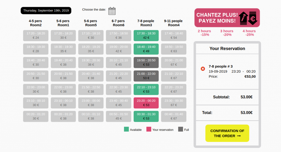281x152 pixels.
Task: Click the full 19:50 - 20:50 slot
Action: pos(146,62)
